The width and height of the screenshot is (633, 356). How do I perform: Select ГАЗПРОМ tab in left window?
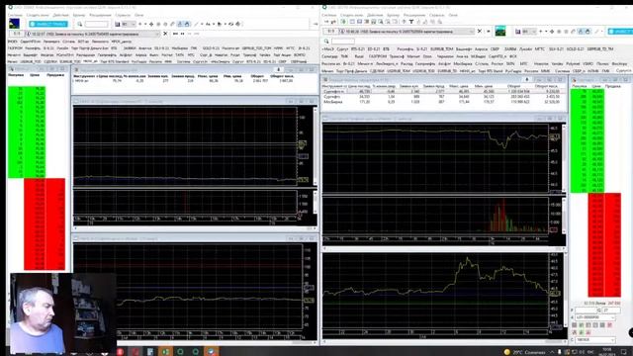coord(15,48)
